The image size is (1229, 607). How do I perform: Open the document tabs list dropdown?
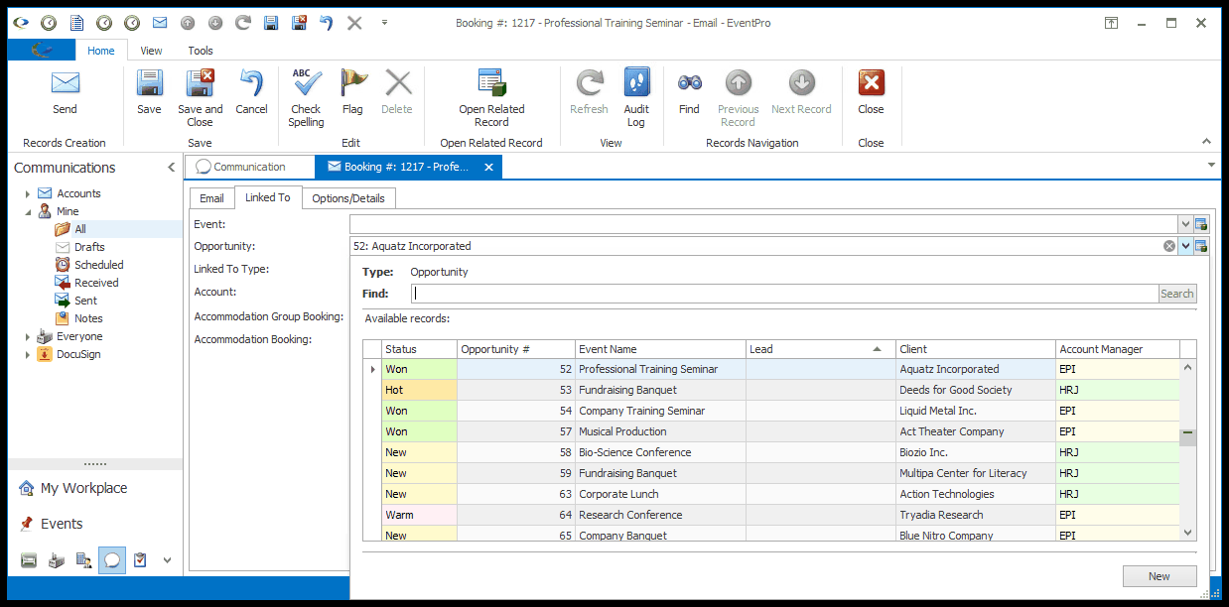1211,165
